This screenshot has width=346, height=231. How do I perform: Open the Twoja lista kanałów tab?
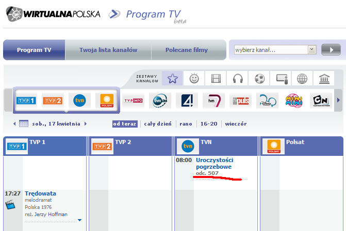coord(108,50)
